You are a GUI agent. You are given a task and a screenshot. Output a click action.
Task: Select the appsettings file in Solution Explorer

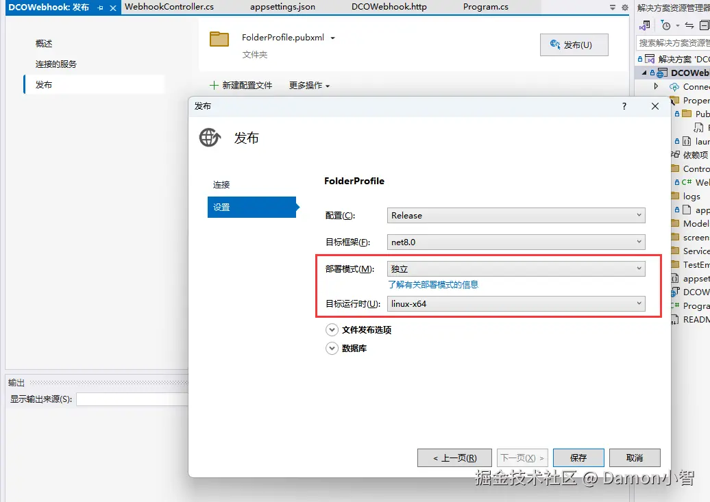click(690, 278)
